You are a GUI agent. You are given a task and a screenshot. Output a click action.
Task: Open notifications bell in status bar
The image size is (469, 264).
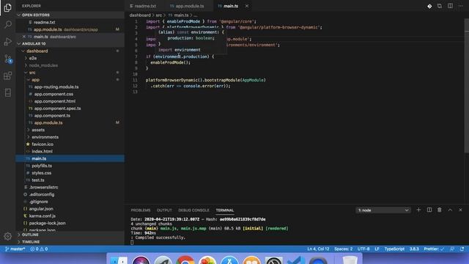pyautogui.click(x=462, y=249)
